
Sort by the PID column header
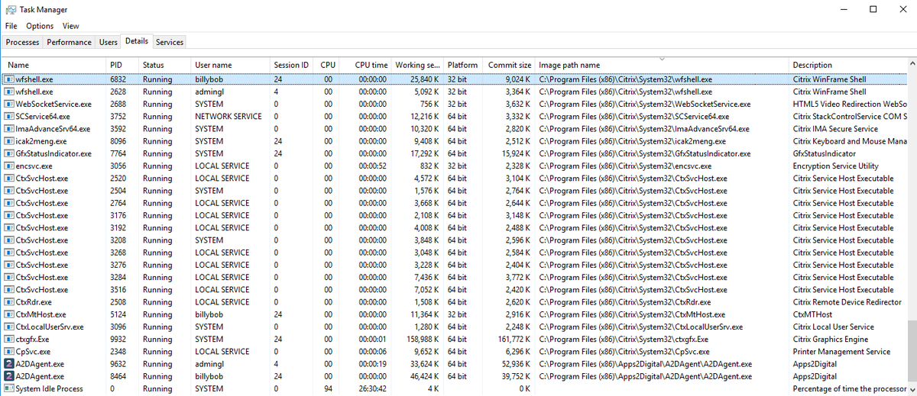click(121, 65)
